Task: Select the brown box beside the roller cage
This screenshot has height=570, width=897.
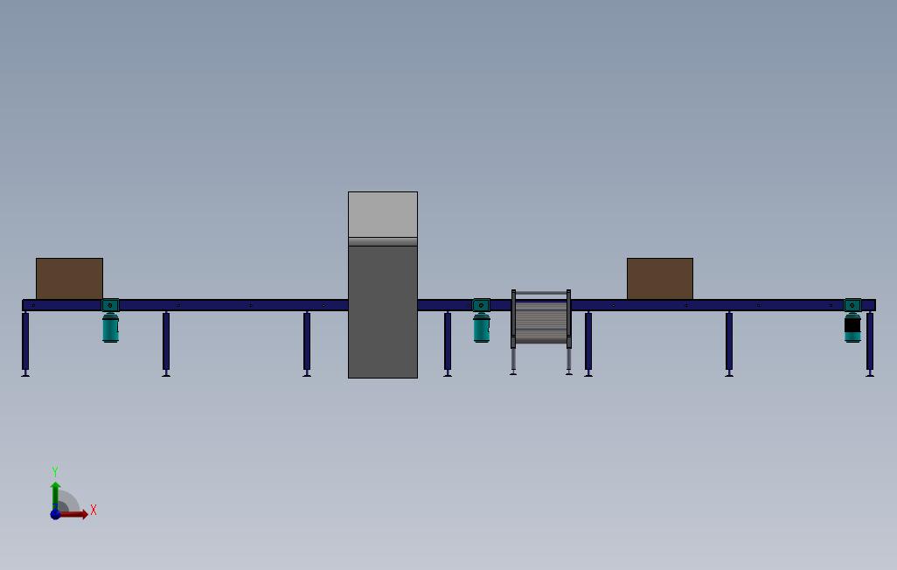Action: (x=659, y=279)
